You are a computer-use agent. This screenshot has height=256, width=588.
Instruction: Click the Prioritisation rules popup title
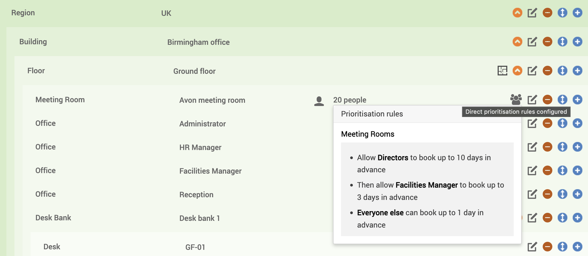tap(372, 114)
